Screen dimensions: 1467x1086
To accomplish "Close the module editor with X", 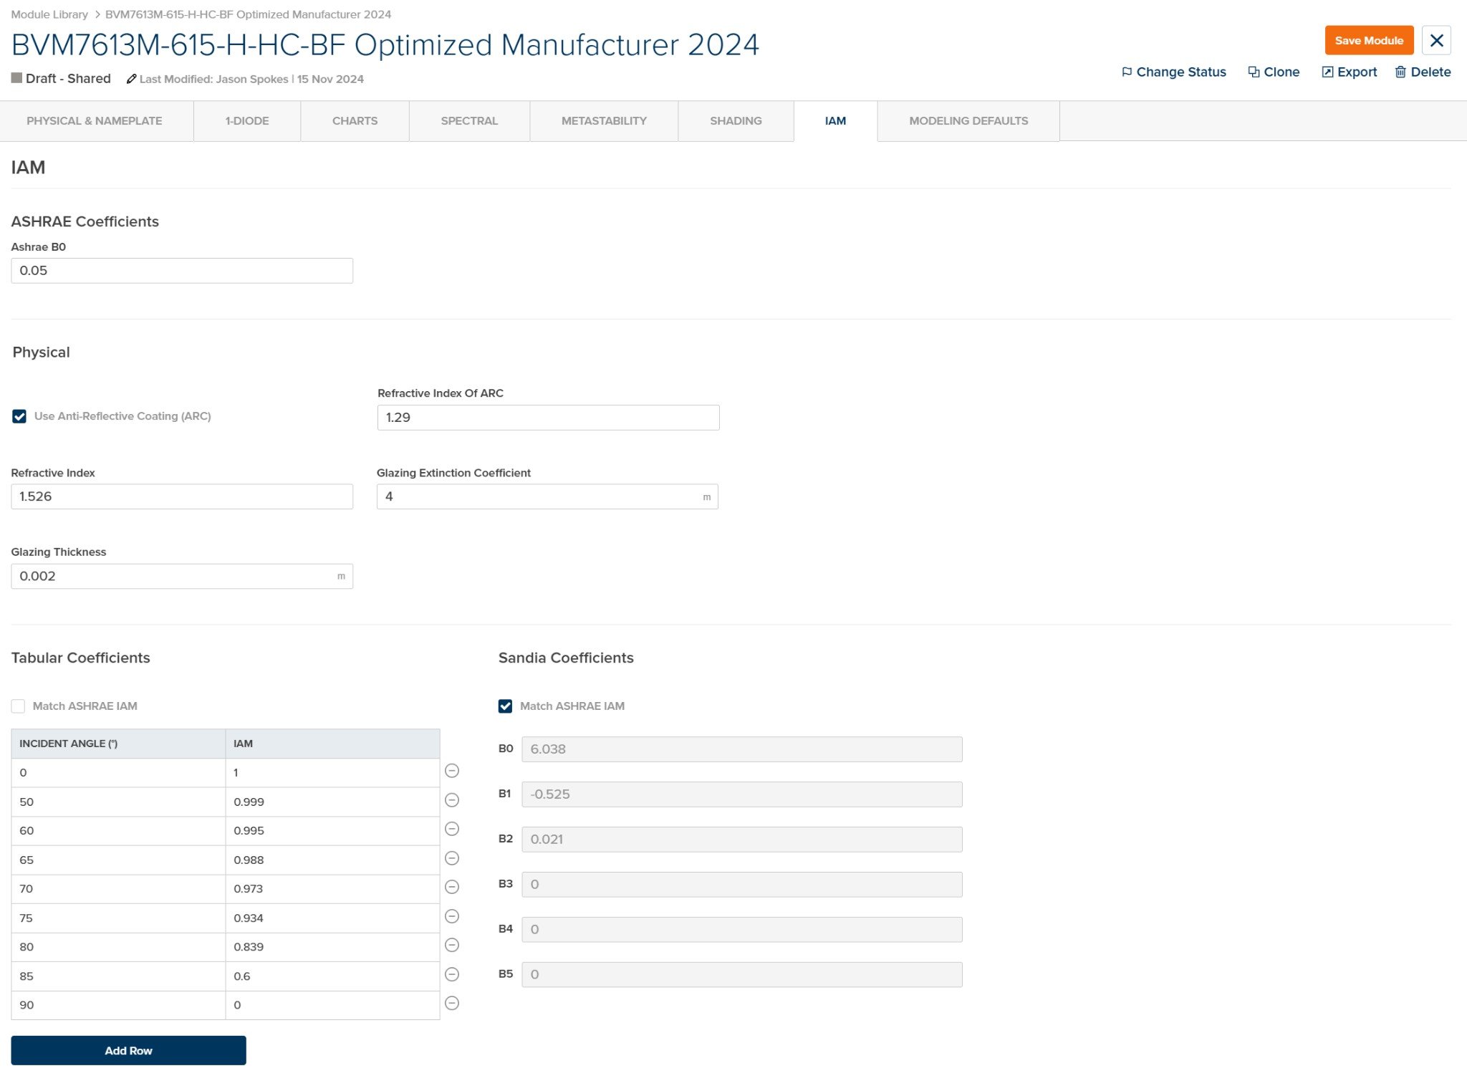I will (1436, 40).
